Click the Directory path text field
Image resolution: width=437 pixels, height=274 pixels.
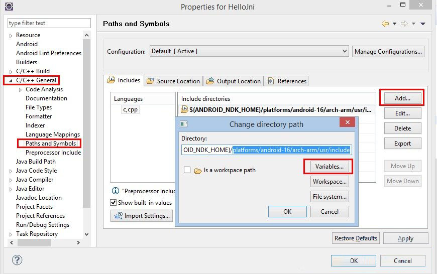pyautogui.click(x=267, y=150)
